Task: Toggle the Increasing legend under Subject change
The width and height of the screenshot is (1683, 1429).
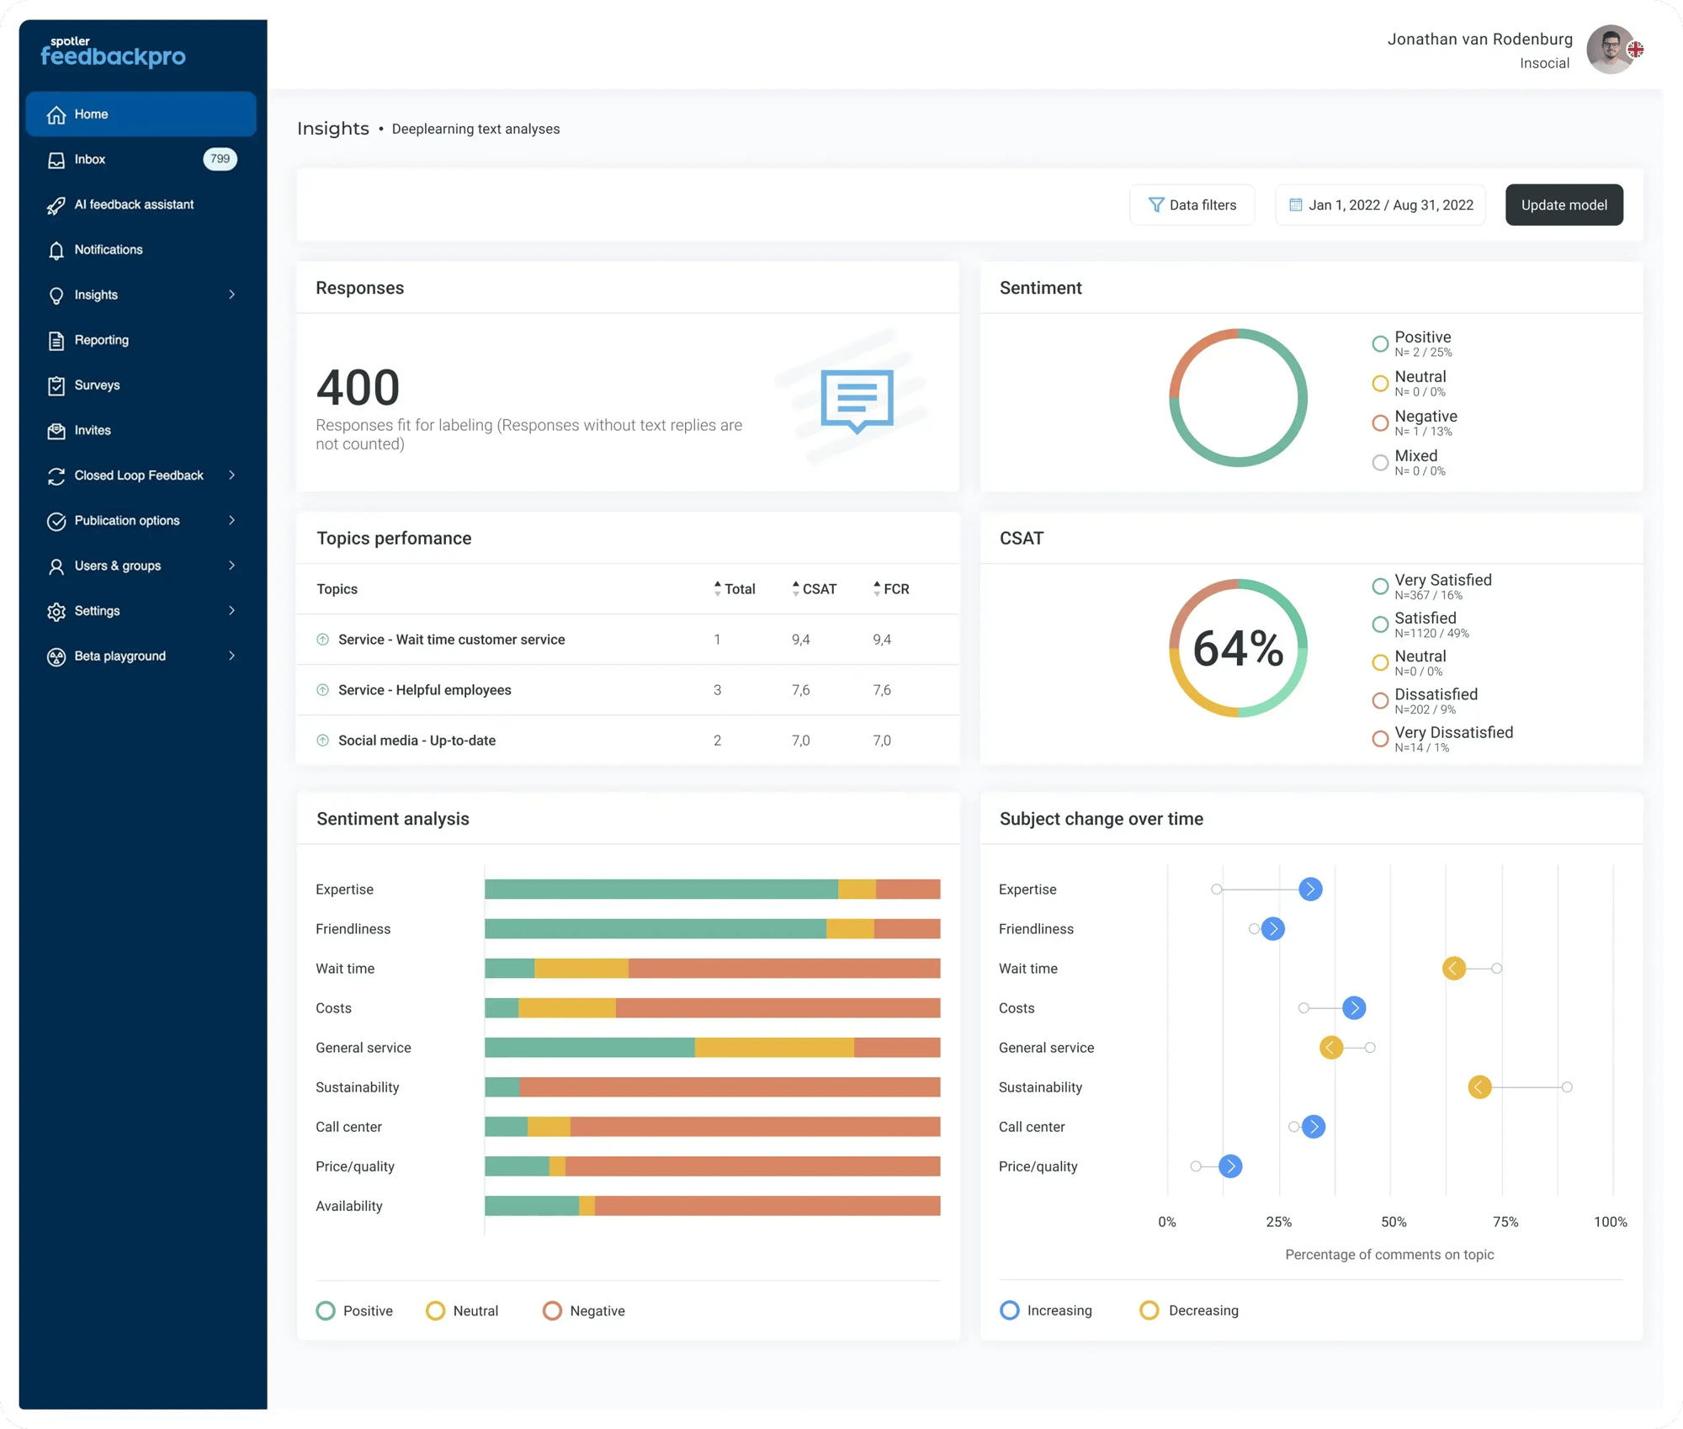Action: [x=1046, y=1310]
